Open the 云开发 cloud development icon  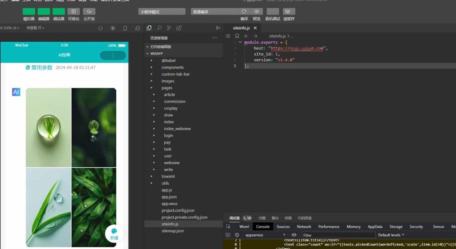89,12
